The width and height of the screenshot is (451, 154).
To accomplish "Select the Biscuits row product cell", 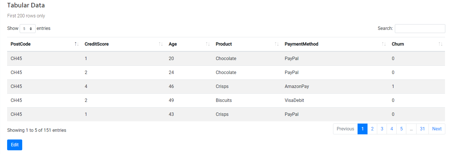I will click(x=224, y=100).
